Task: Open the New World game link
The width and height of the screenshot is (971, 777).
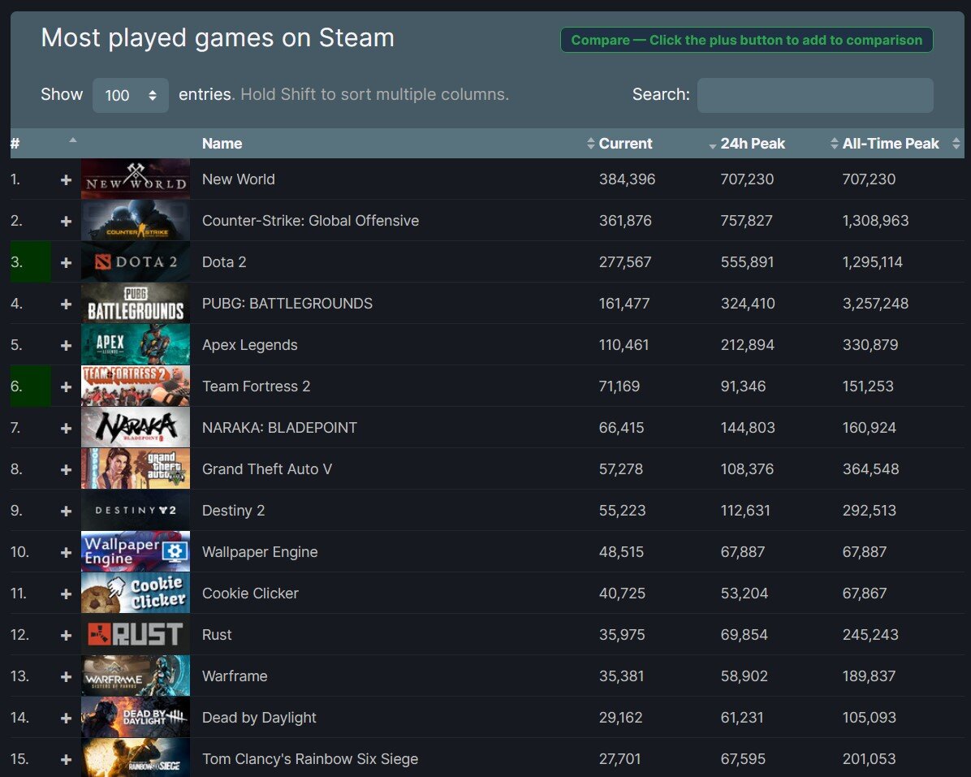Action: [x=239, y=179]
